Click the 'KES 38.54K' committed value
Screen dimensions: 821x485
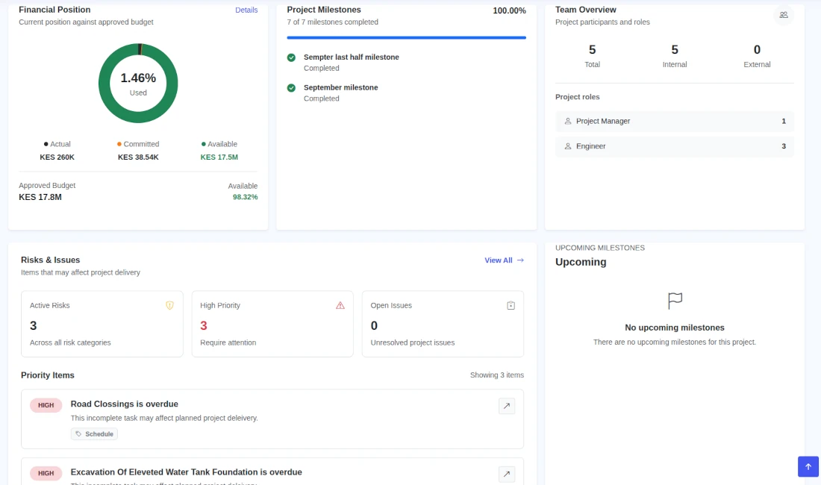coord(138,157)
